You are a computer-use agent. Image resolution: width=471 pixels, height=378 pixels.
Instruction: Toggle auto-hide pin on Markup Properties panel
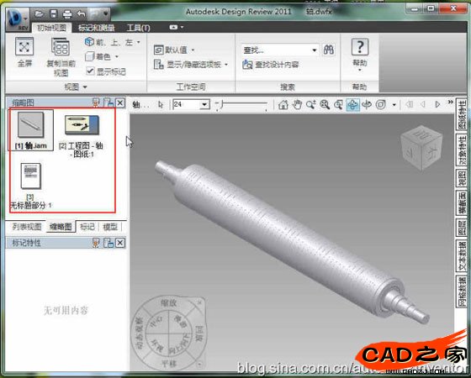tap(96, 243)
